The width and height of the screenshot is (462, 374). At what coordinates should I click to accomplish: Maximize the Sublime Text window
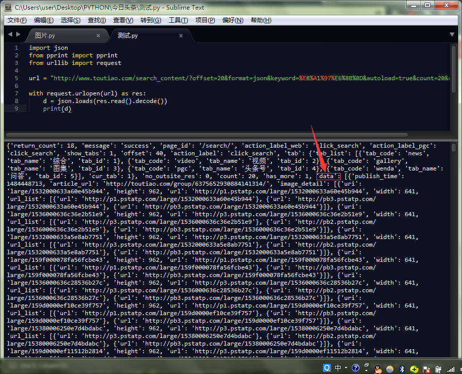point(427,6)
